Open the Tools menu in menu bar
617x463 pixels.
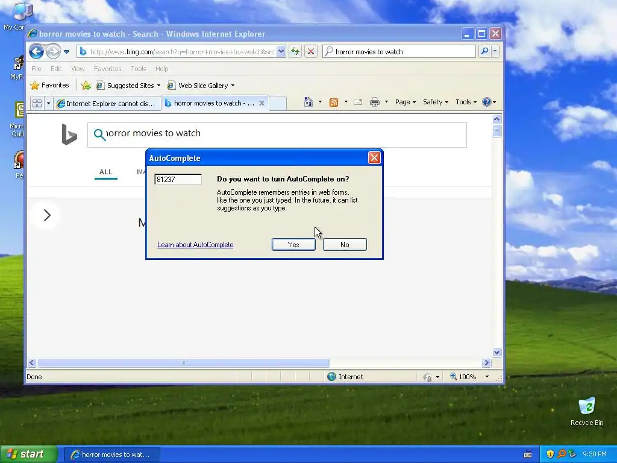[x=139, y=69]
